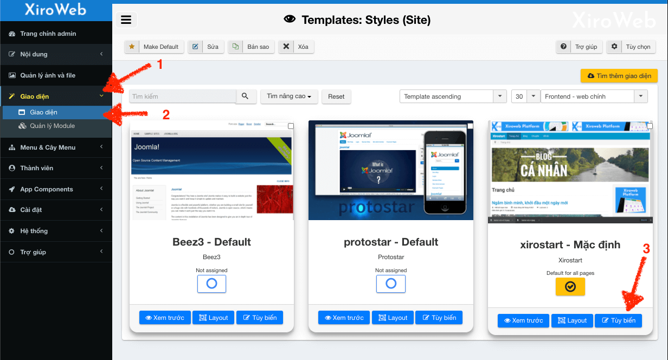Click Xem trước on the xirostart card
Screen dimensions: 668x360
pos(523,320)
